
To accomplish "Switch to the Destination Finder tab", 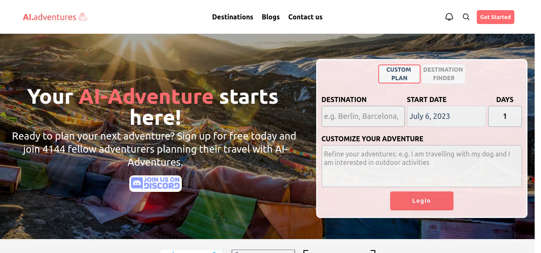I will click(443, 74).
